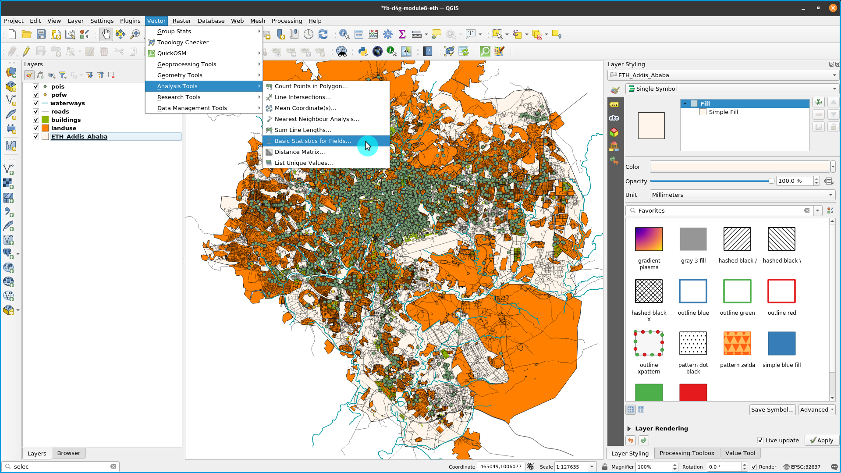Adjust the Opacity slider handle
Image resolution: width=841 pixels, height=473 pixels.
[771, 181]
